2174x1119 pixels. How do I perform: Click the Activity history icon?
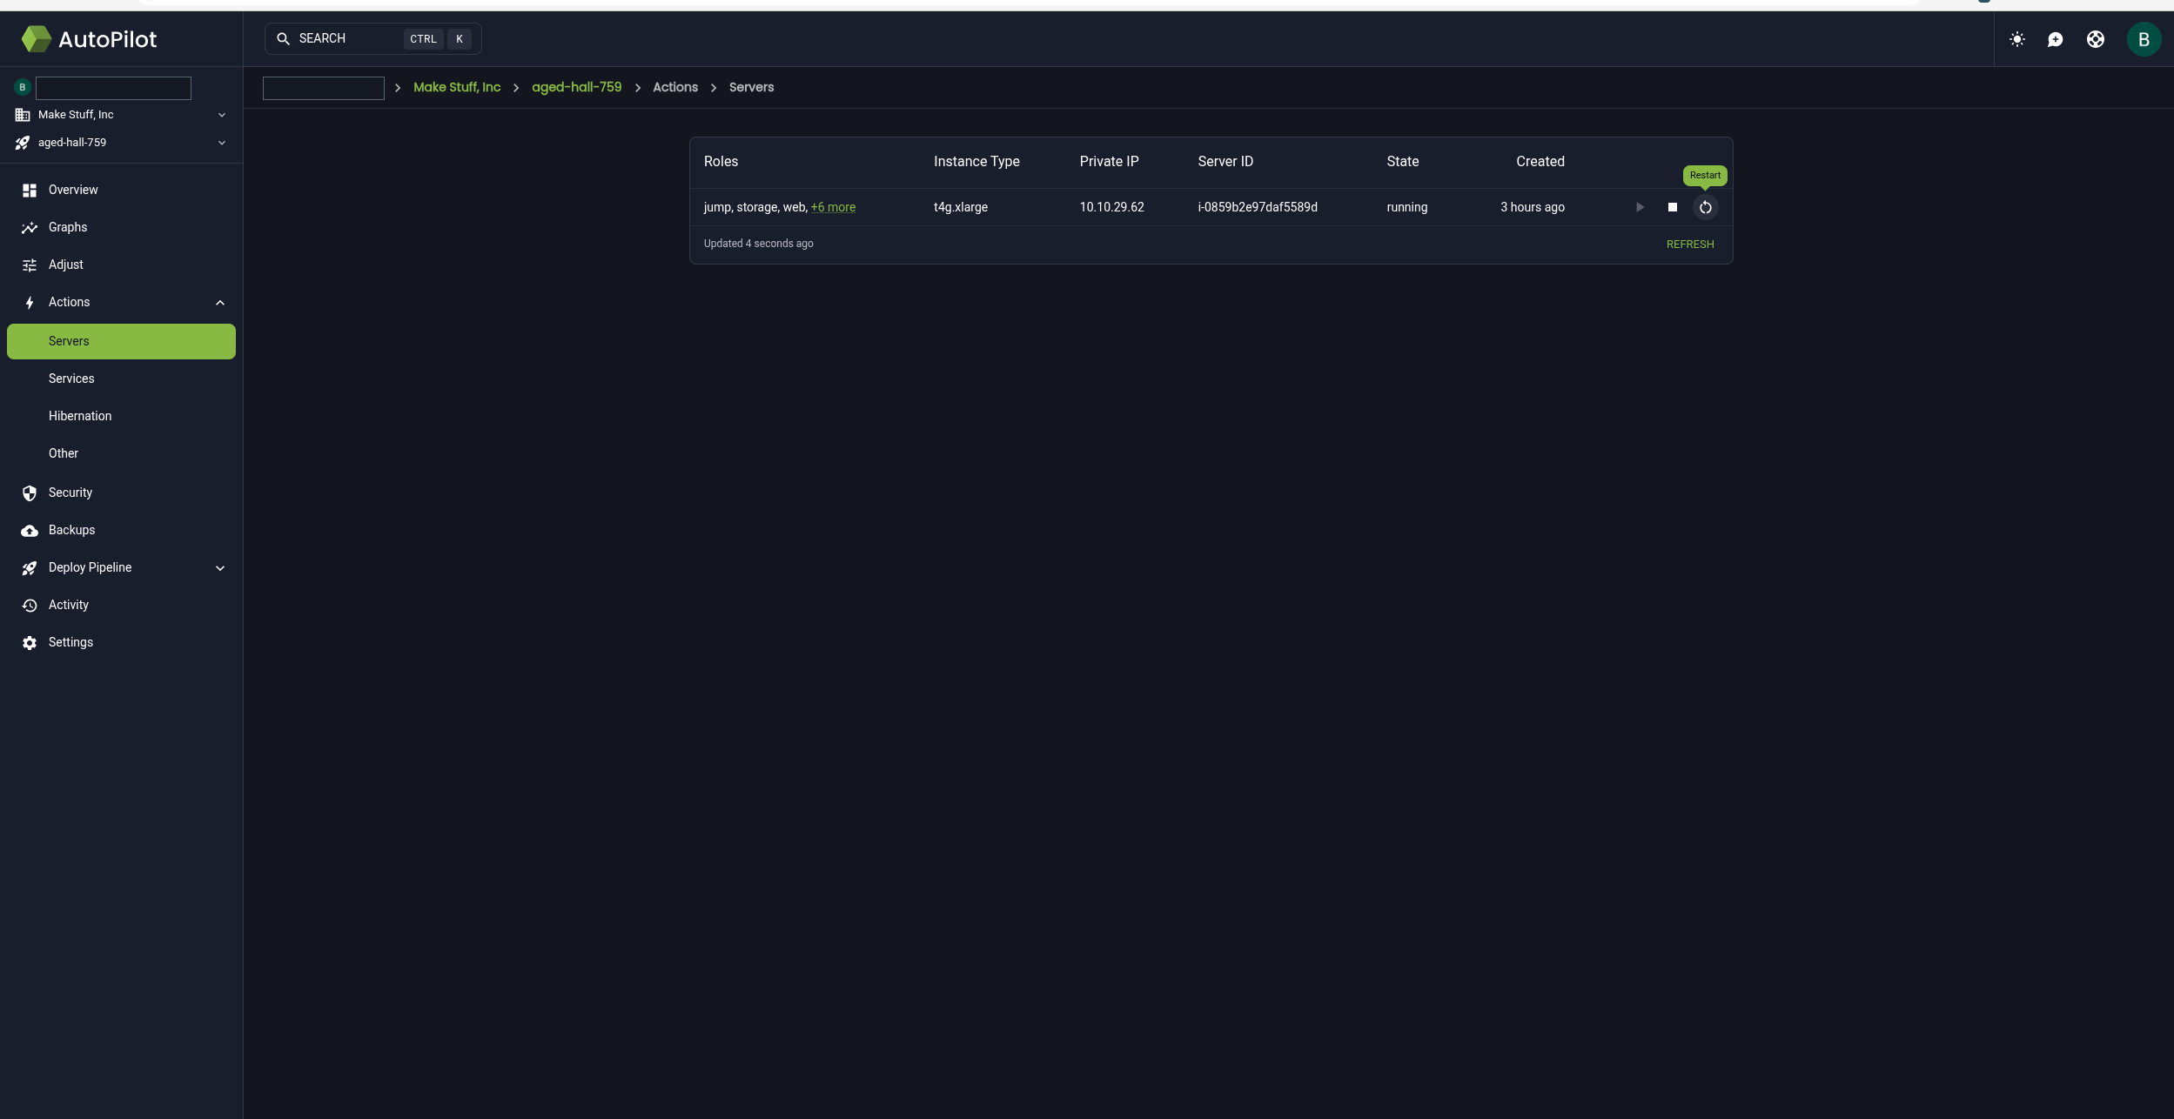[x=30, y=606]
